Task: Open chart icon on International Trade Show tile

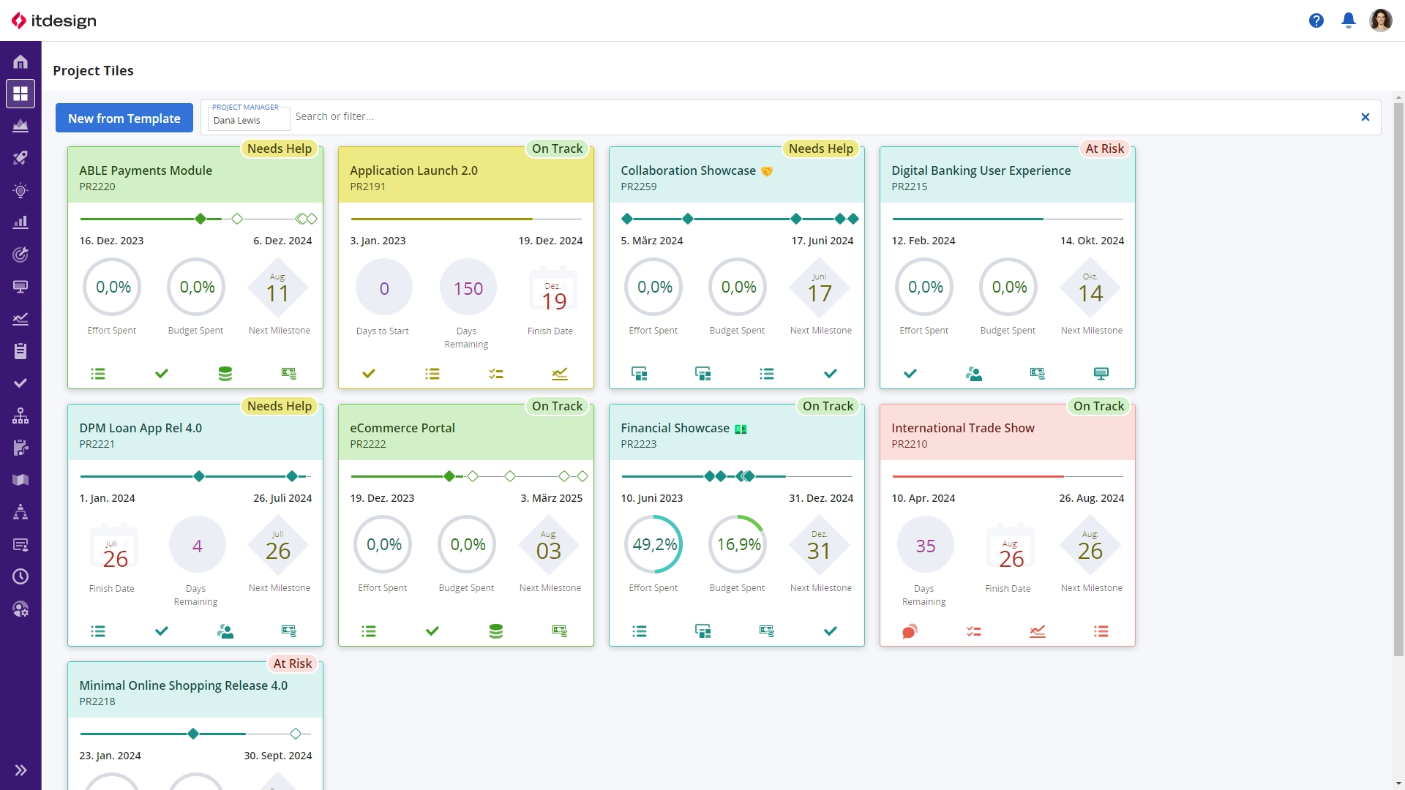Action: click(1037, 631)
